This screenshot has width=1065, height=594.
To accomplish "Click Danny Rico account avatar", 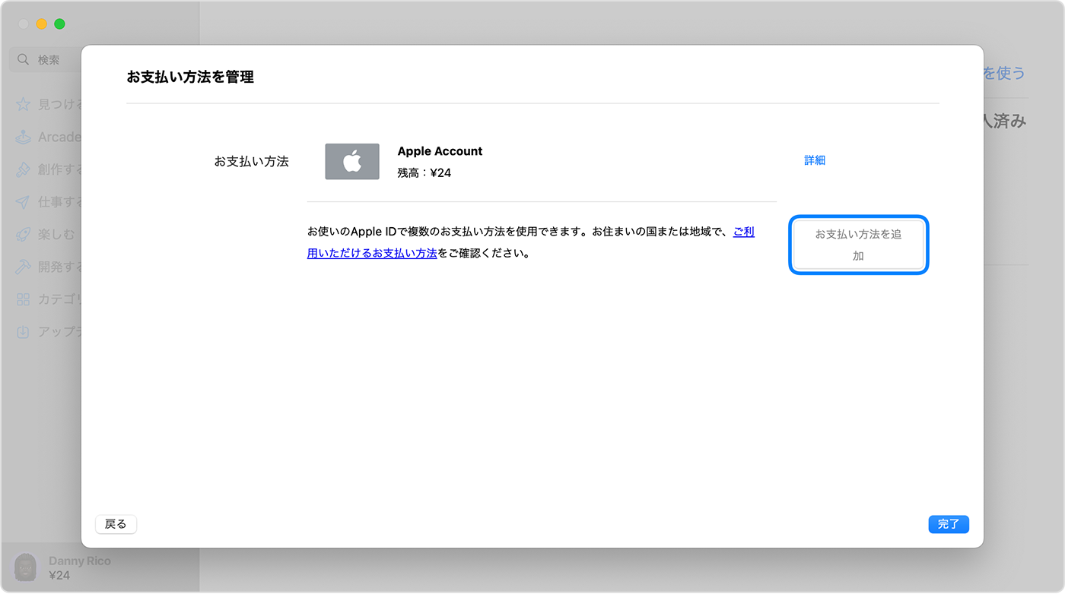I will click(x=26, y=567).
